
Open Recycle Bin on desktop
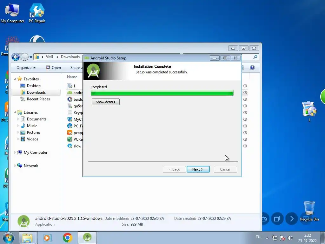pos(309,211)
